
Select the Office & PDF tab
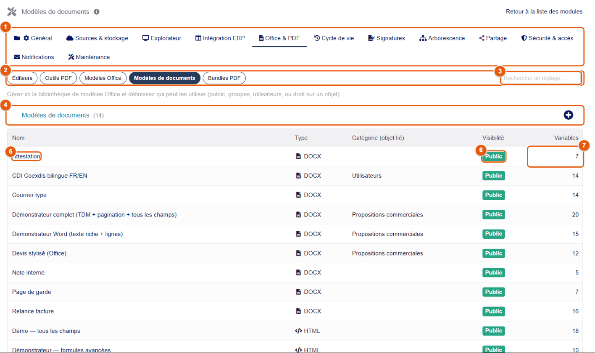tap(279, 38)
